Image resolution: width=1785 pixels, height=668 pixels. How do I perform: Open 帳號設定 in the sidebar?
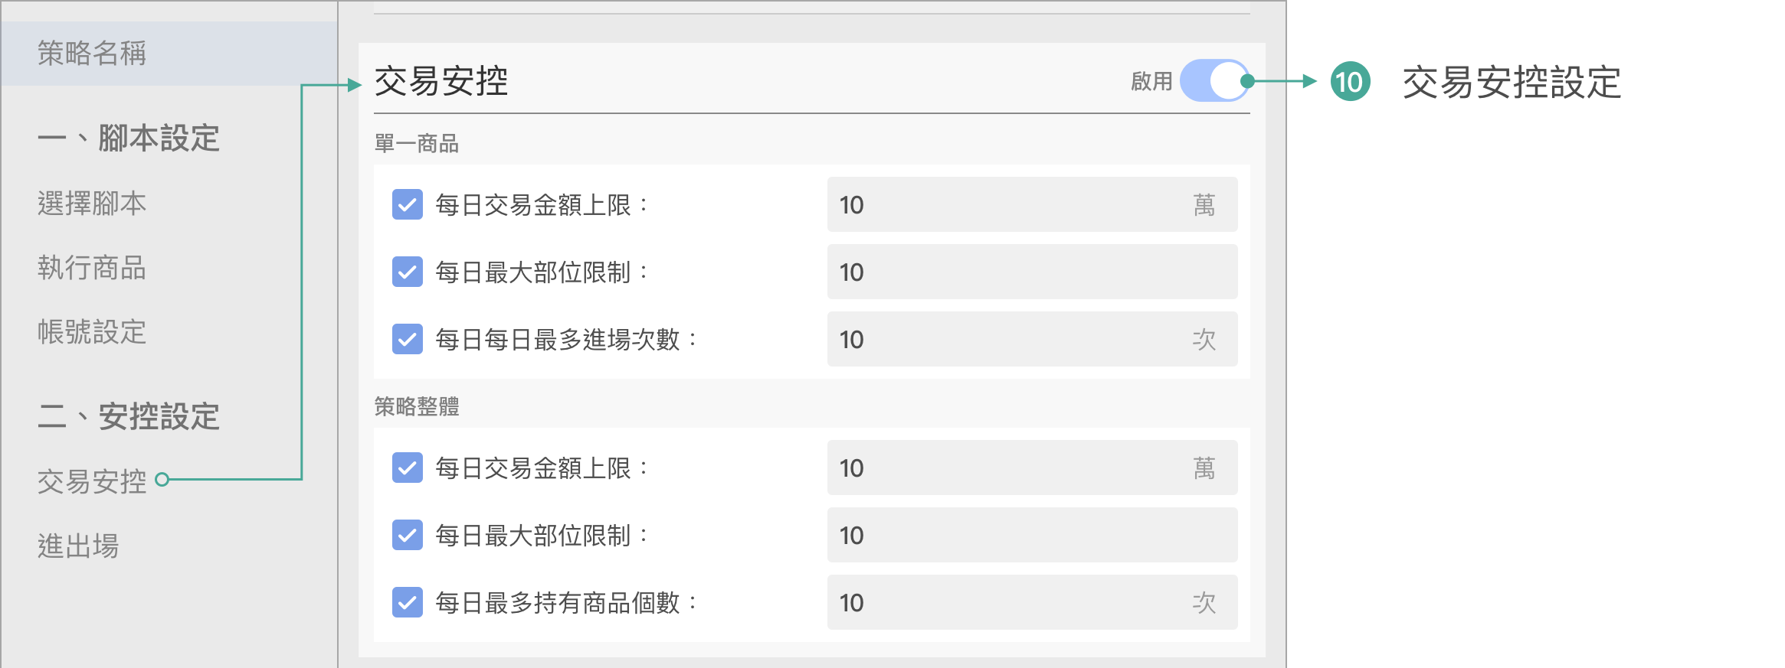click(92, 332)
